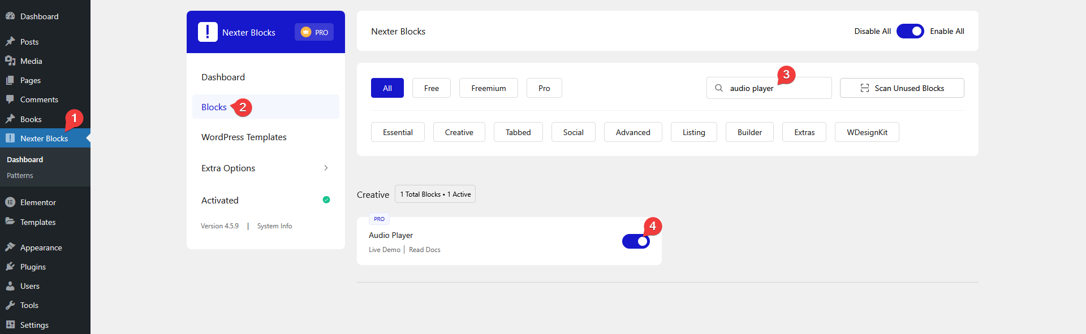Toggle the Disable All / Enable All switch
Viewport: 1086px width, 334px height.
(911, 31)
